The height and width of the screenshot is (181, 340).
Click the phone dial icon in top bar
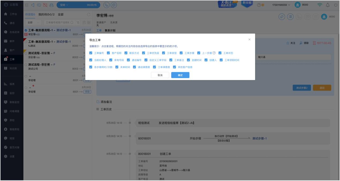(x=106, y=5)
